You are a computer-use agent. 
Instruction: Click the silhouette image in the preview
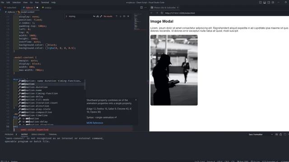click(x=174, y=70)
